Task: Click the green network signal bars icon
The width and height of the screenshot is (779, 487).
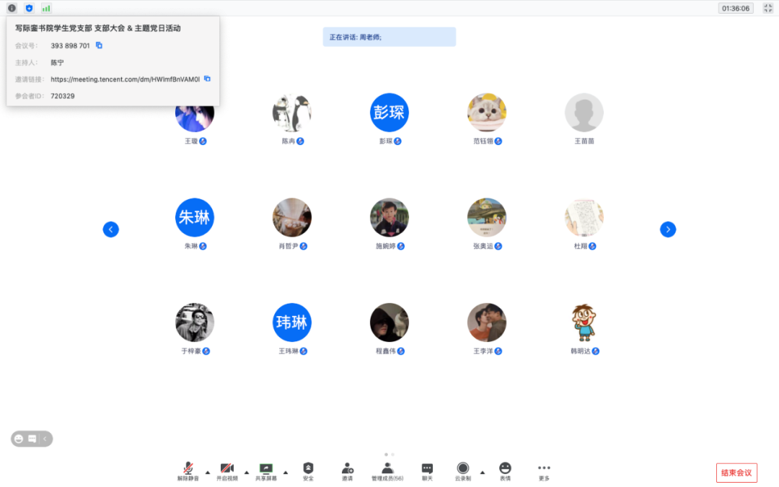Action: [x=46, y=8]
